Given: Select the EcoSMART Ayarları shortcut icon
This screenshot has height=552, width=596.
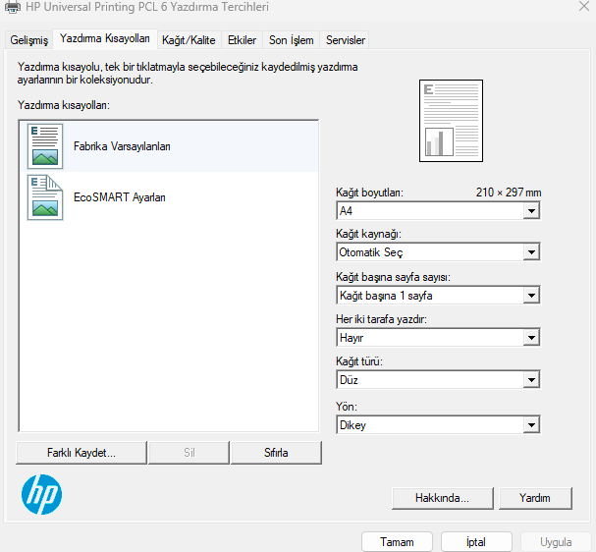Looking at the screenshot, I should [45, 197].
